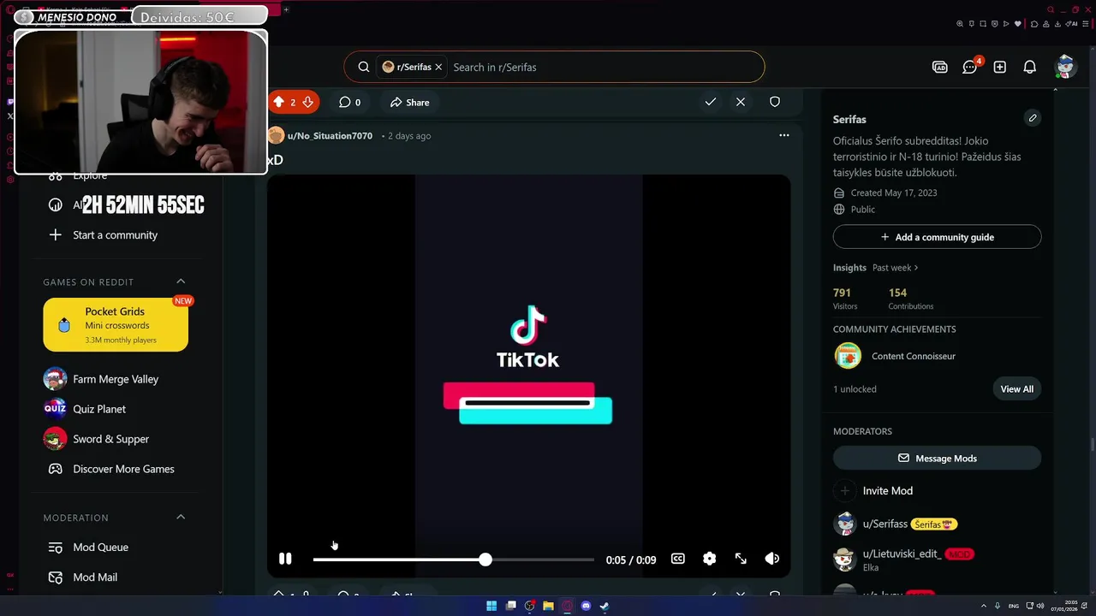Viewport: 1096px width, 616px height.
Task: Open the three-dot menu on No_Situation7070 post
Action: point(784,135)
